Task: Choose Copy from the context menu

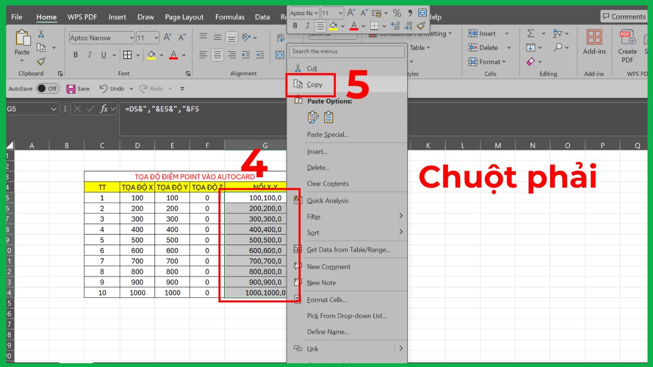Action: pos(315,84)
